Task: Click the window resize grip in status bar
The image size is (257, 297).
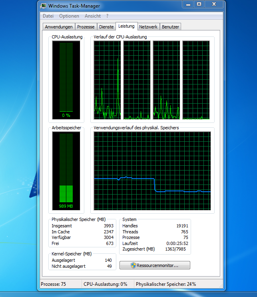Action: (221, 286)
